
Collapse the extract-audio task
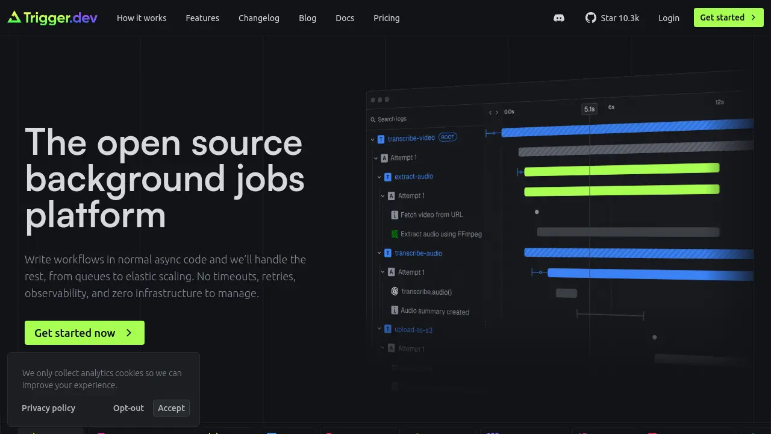click(x=379, y=177)
